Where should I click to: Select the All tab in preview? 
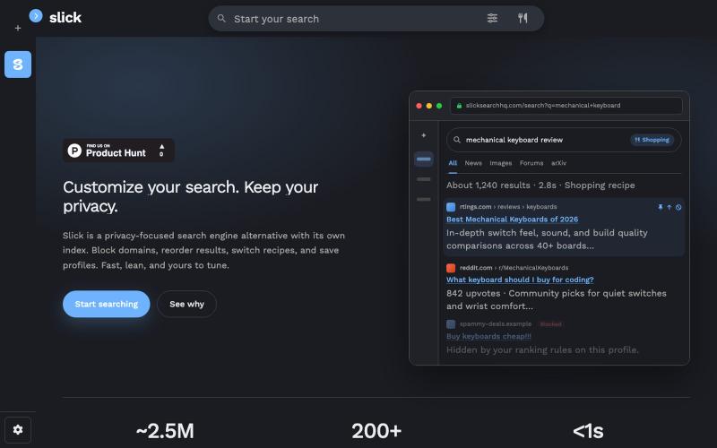(453, 163)
